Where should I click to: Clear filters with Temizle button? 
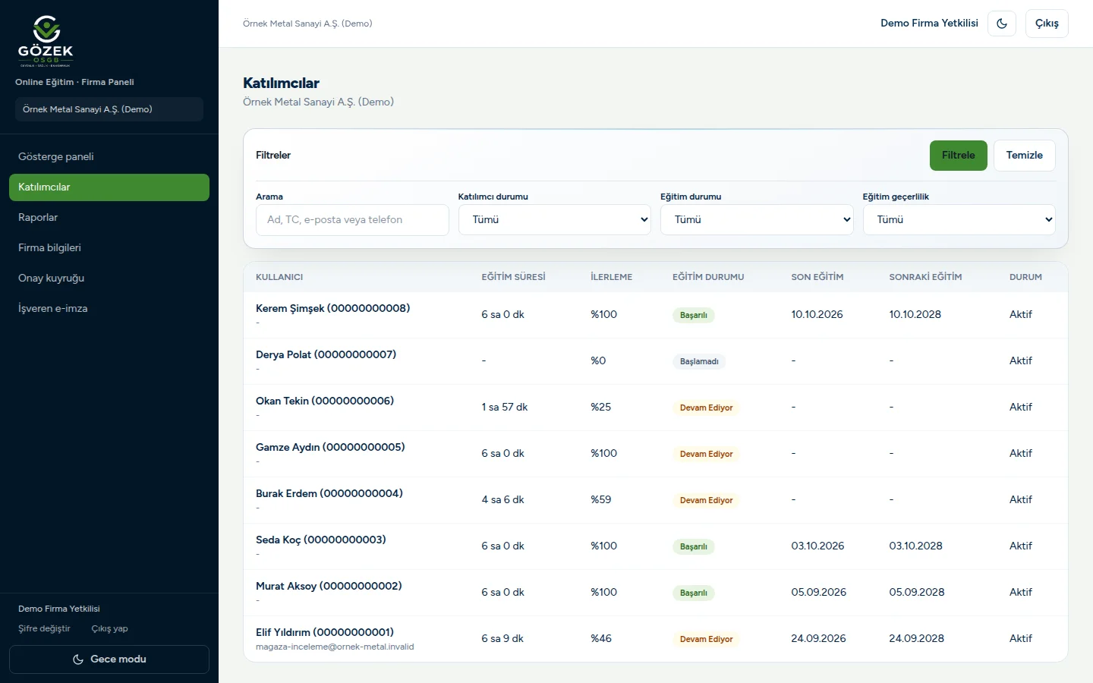1025,156
